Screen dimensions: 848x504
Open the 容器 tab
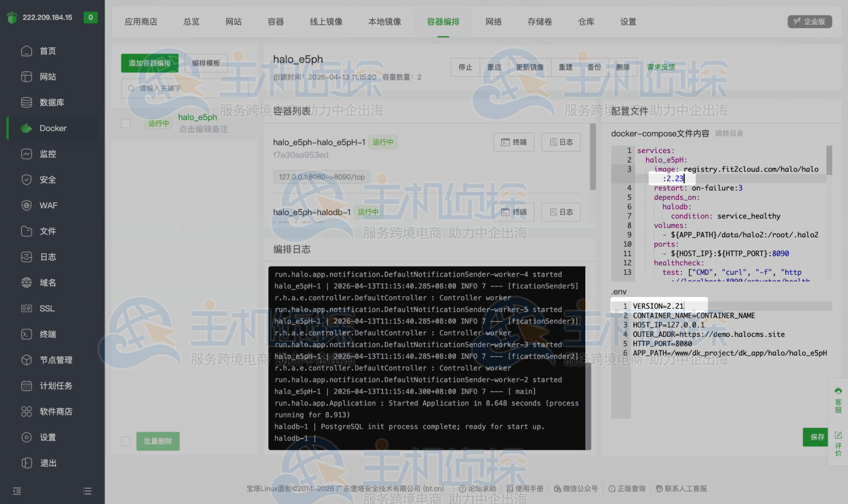coord(276,21)
